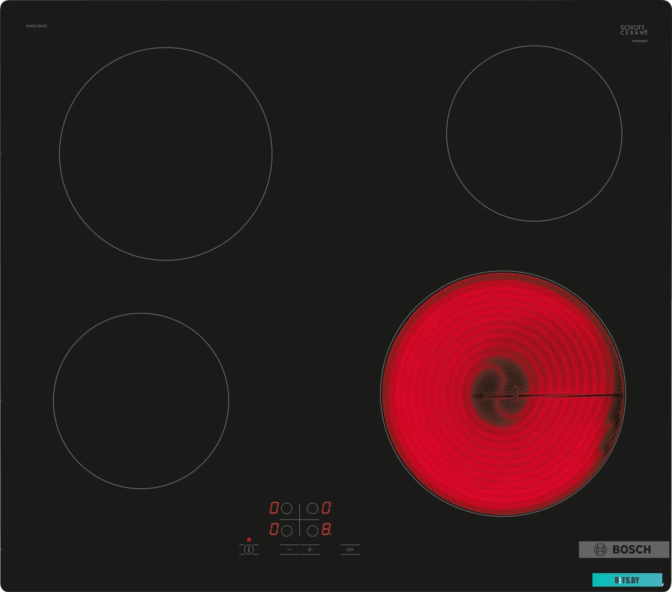Click the top-left heat level digit 0

pos(274,508)
